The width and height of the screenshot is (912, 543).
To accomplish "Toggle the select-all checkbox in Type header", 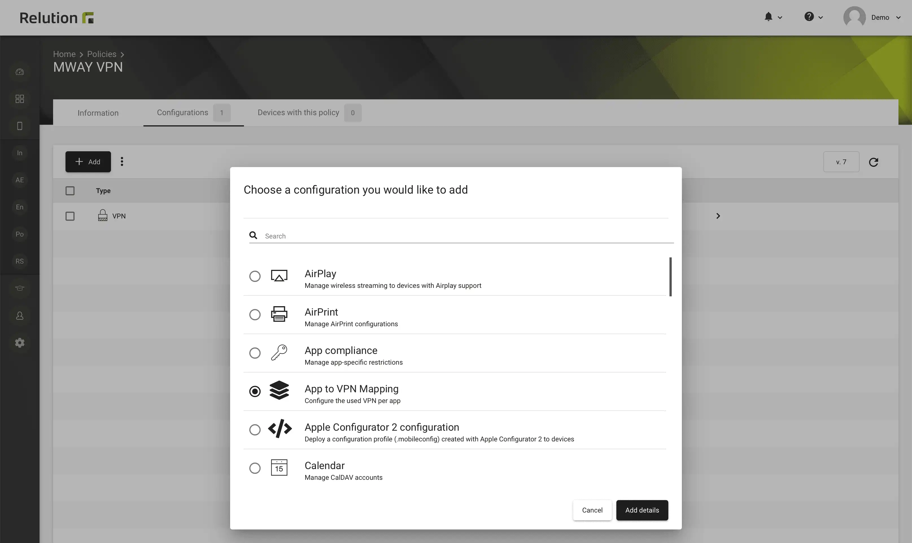I will [x=70, y=191].
